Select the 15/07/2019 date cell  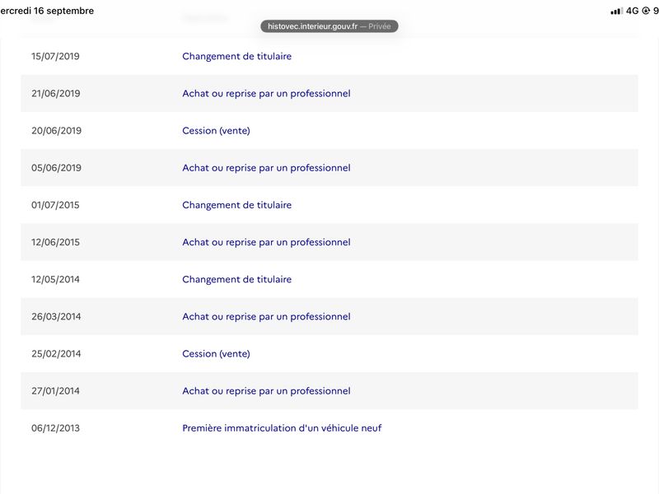(55, 56)
